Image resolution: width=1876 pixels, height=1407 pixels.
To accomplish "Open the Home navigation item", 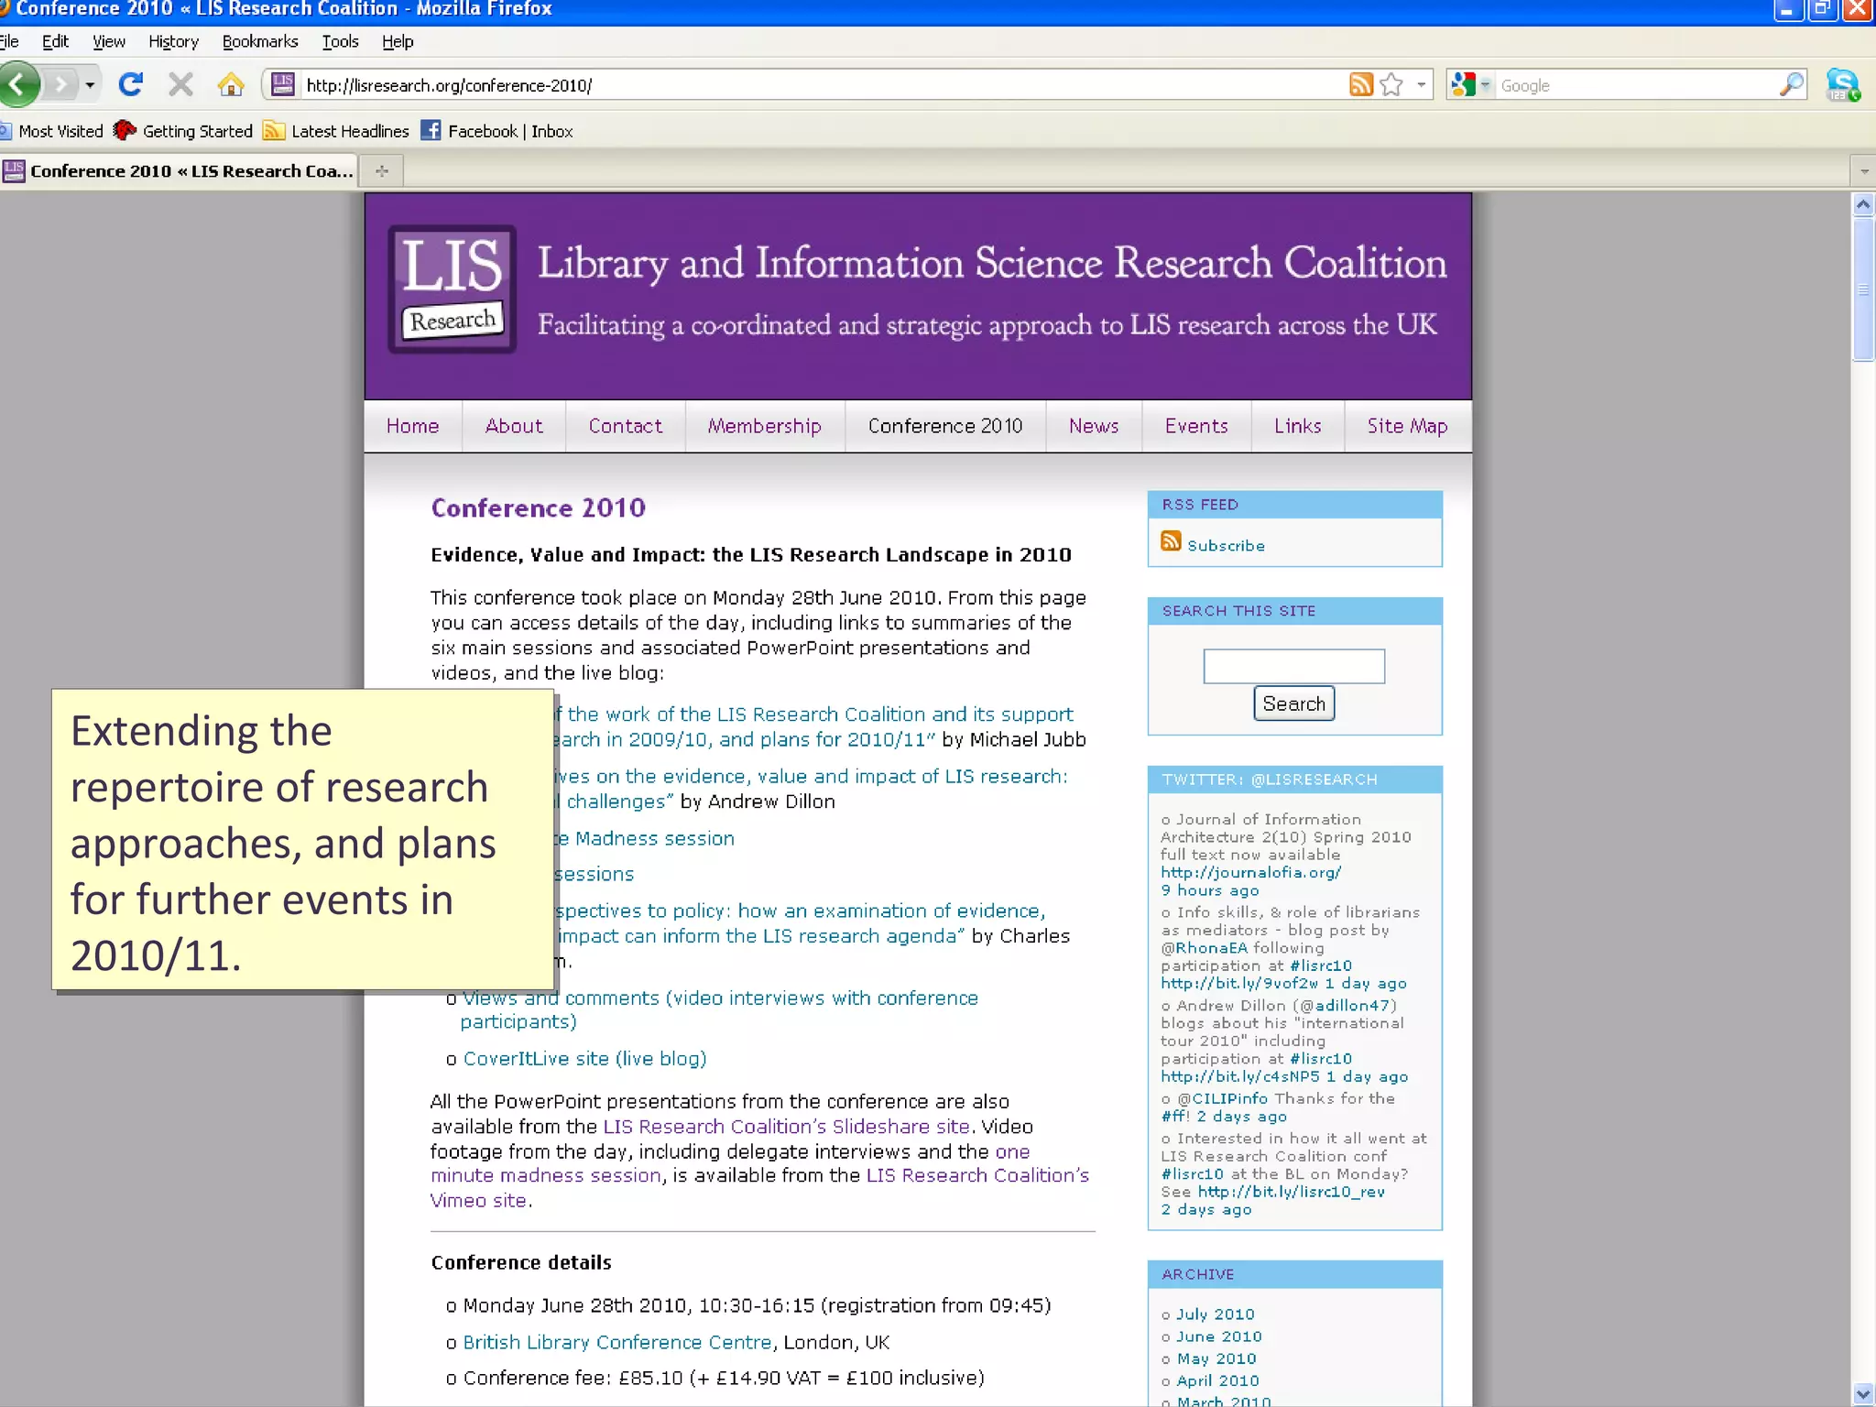I will coord(413,427).
